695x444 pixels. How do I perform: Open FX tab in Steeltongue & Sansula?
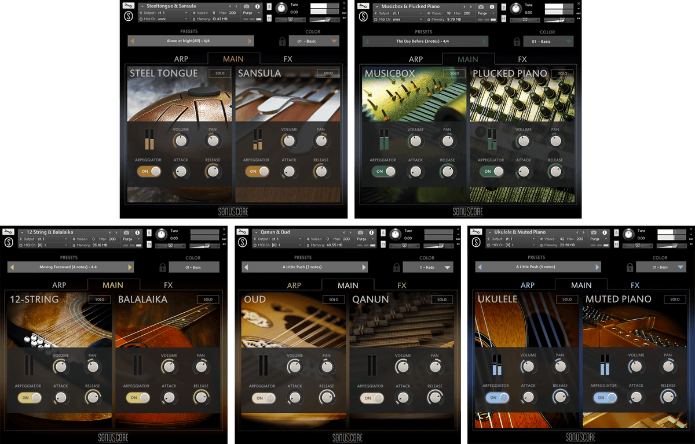[288, 59]
